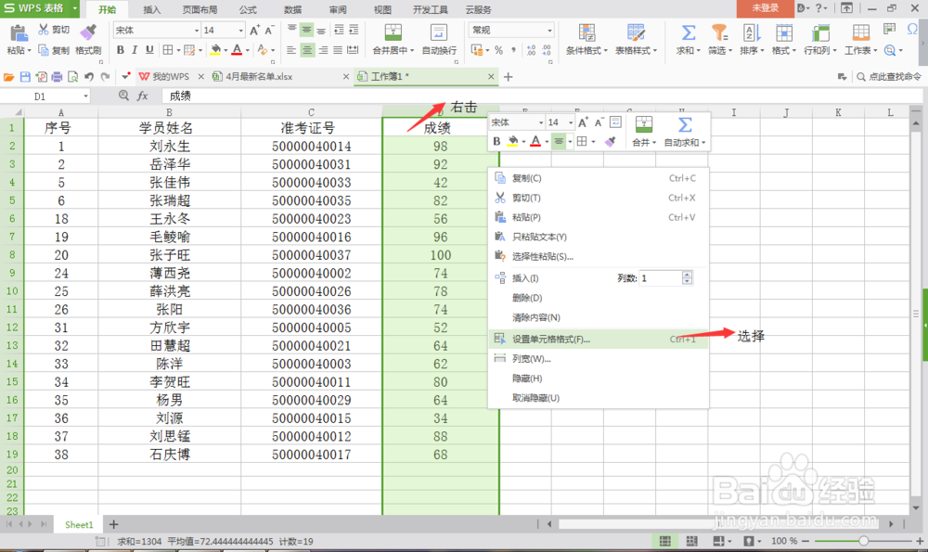Choose 设置单元格格式(F) in context menu
The width and height of the screenshot is (928, 552).
point(599,339)
